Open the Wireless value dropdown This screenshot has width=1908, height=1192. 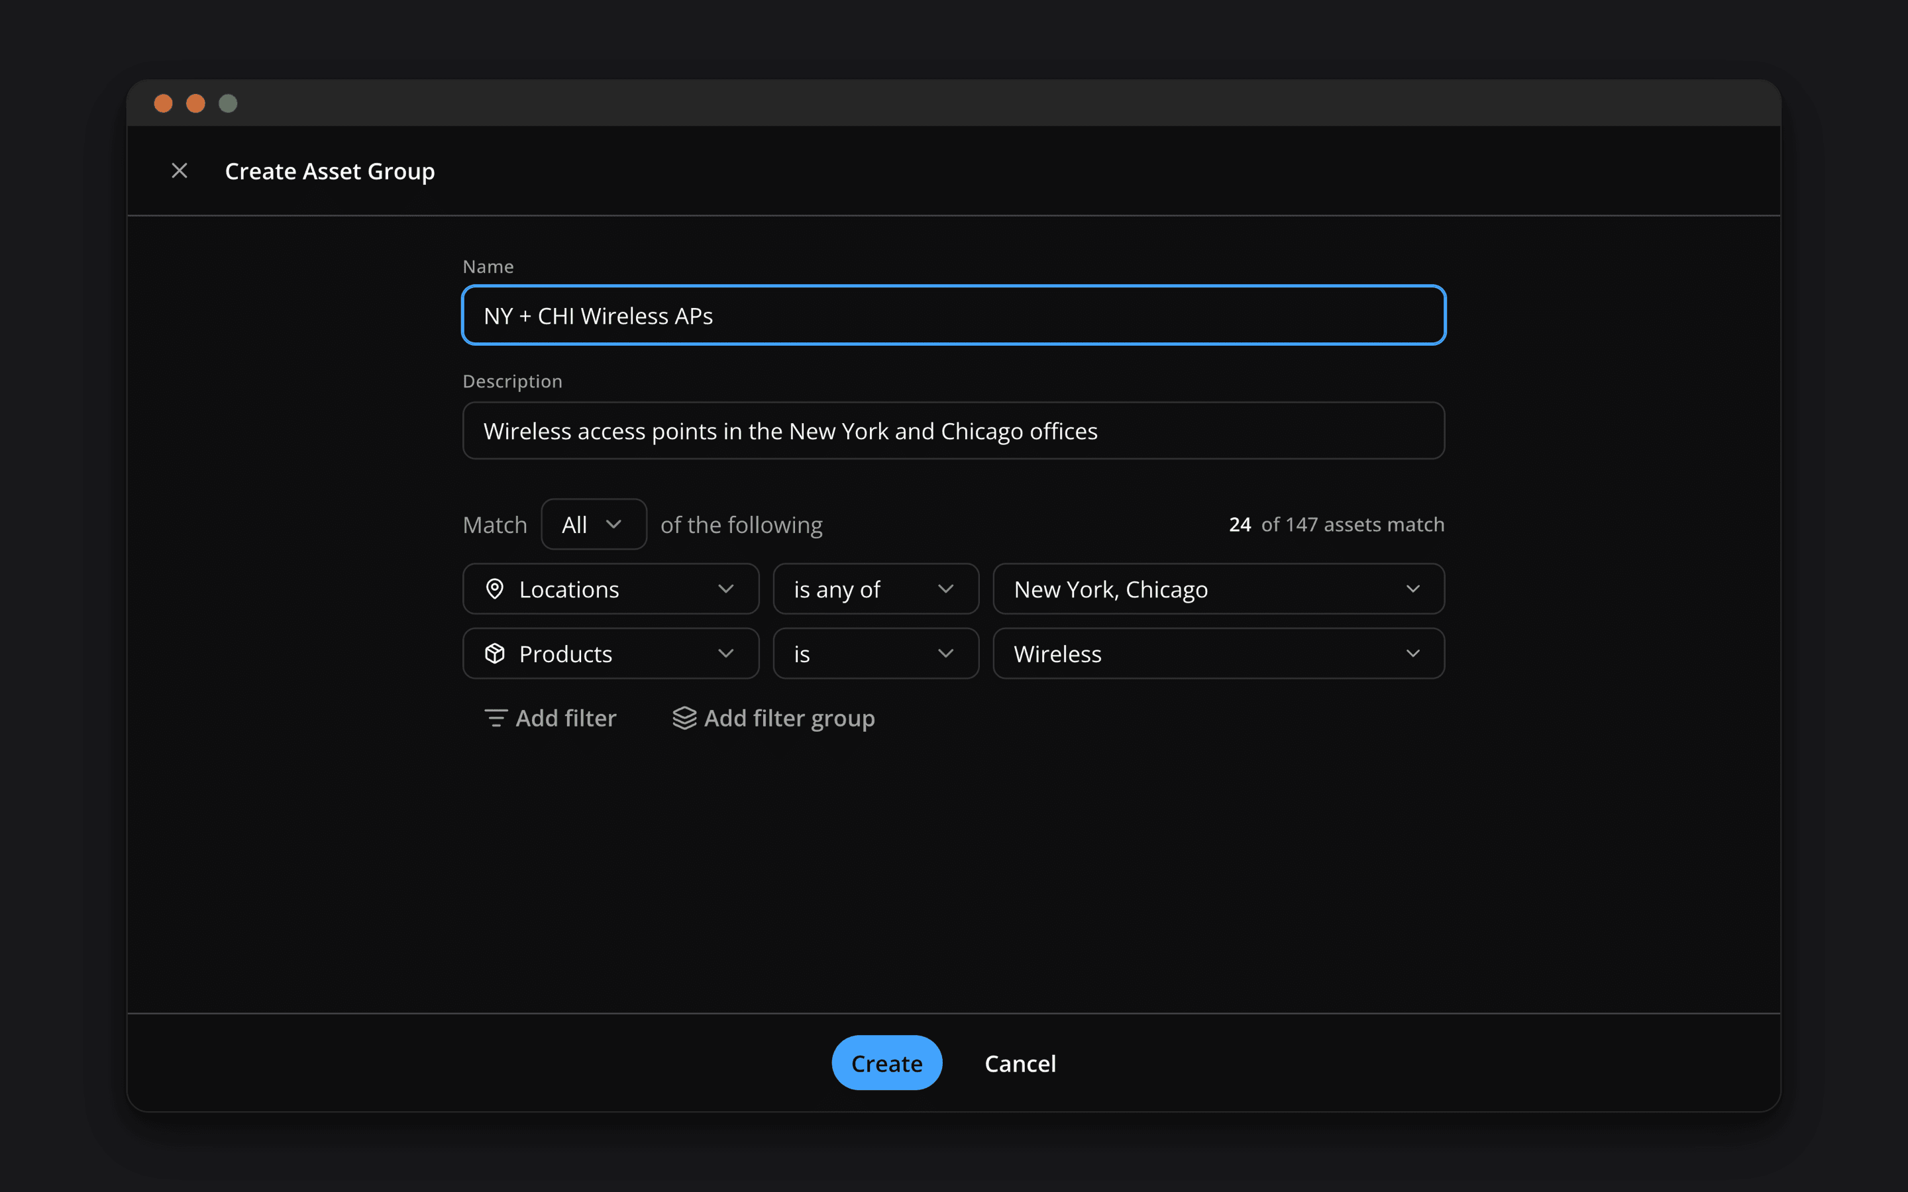pyautogui.click(x=1219, y=654)
